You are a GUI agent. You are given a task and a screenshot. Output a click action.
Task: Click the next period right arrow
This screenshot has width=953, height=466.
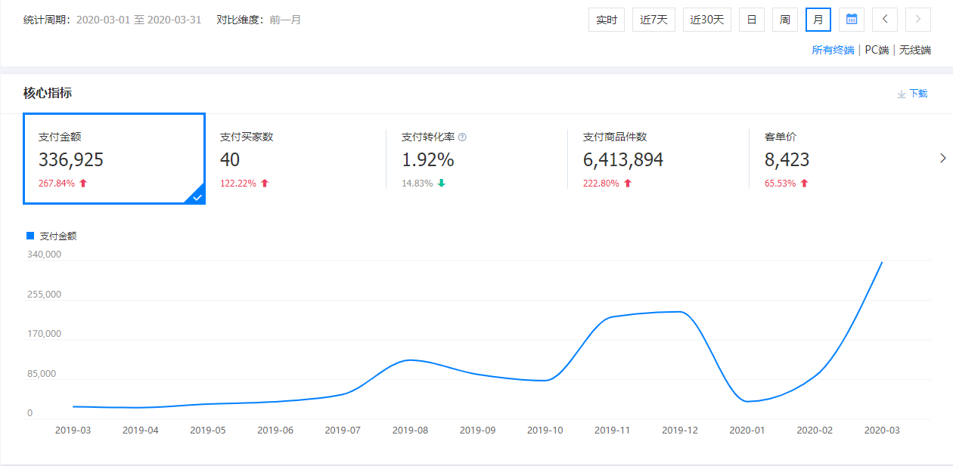[x=918, y=20]
